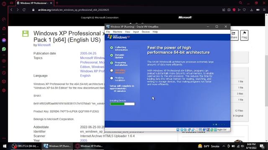Click the green floppy disk software icon
This screenshot has width=268, height=150.
click(26, 33)
